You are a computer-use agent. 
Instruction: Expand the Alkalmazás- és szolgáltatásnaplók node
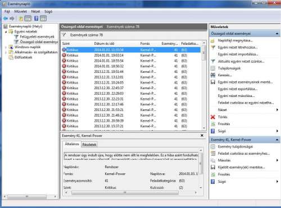pos(6,53)
